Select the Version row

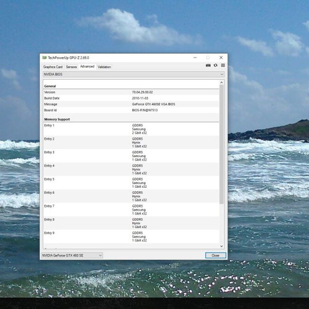pos(131,92)
